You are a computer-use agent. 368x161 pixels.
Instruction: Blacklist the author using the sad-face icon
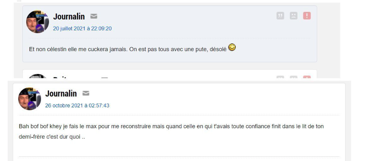[x=293, y=16]
